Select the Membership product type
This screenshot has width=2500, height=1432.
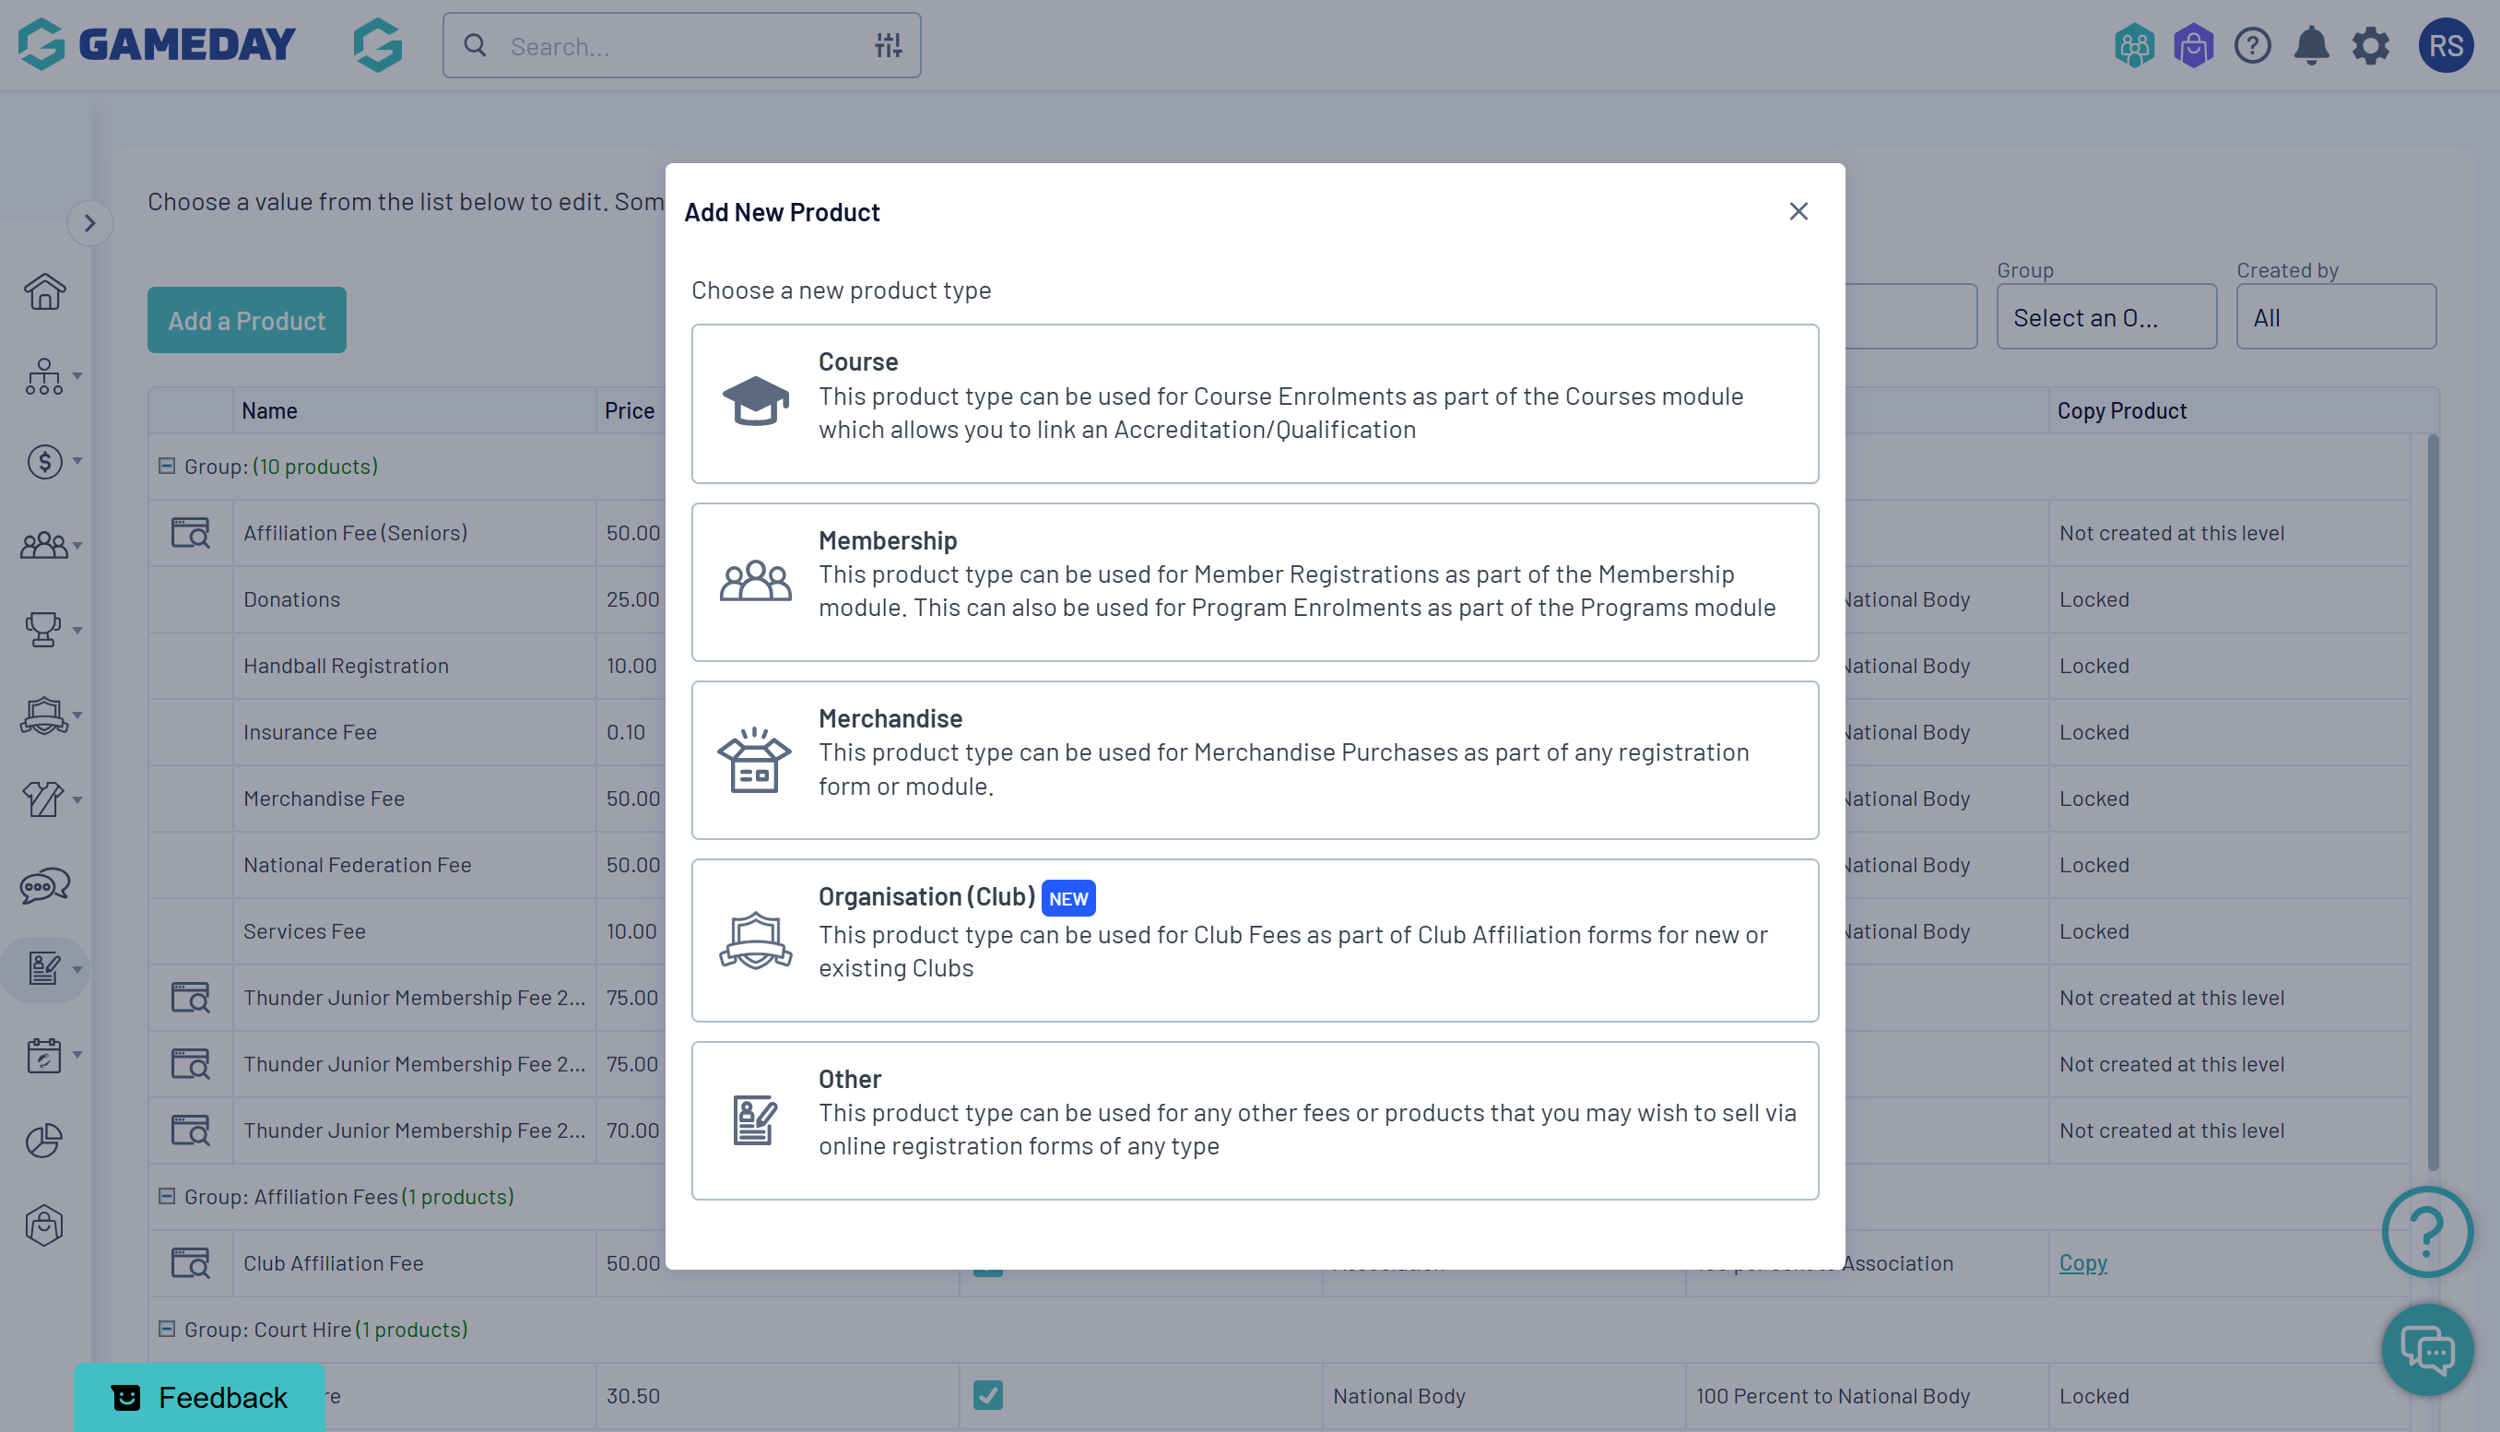(1255, 582)
